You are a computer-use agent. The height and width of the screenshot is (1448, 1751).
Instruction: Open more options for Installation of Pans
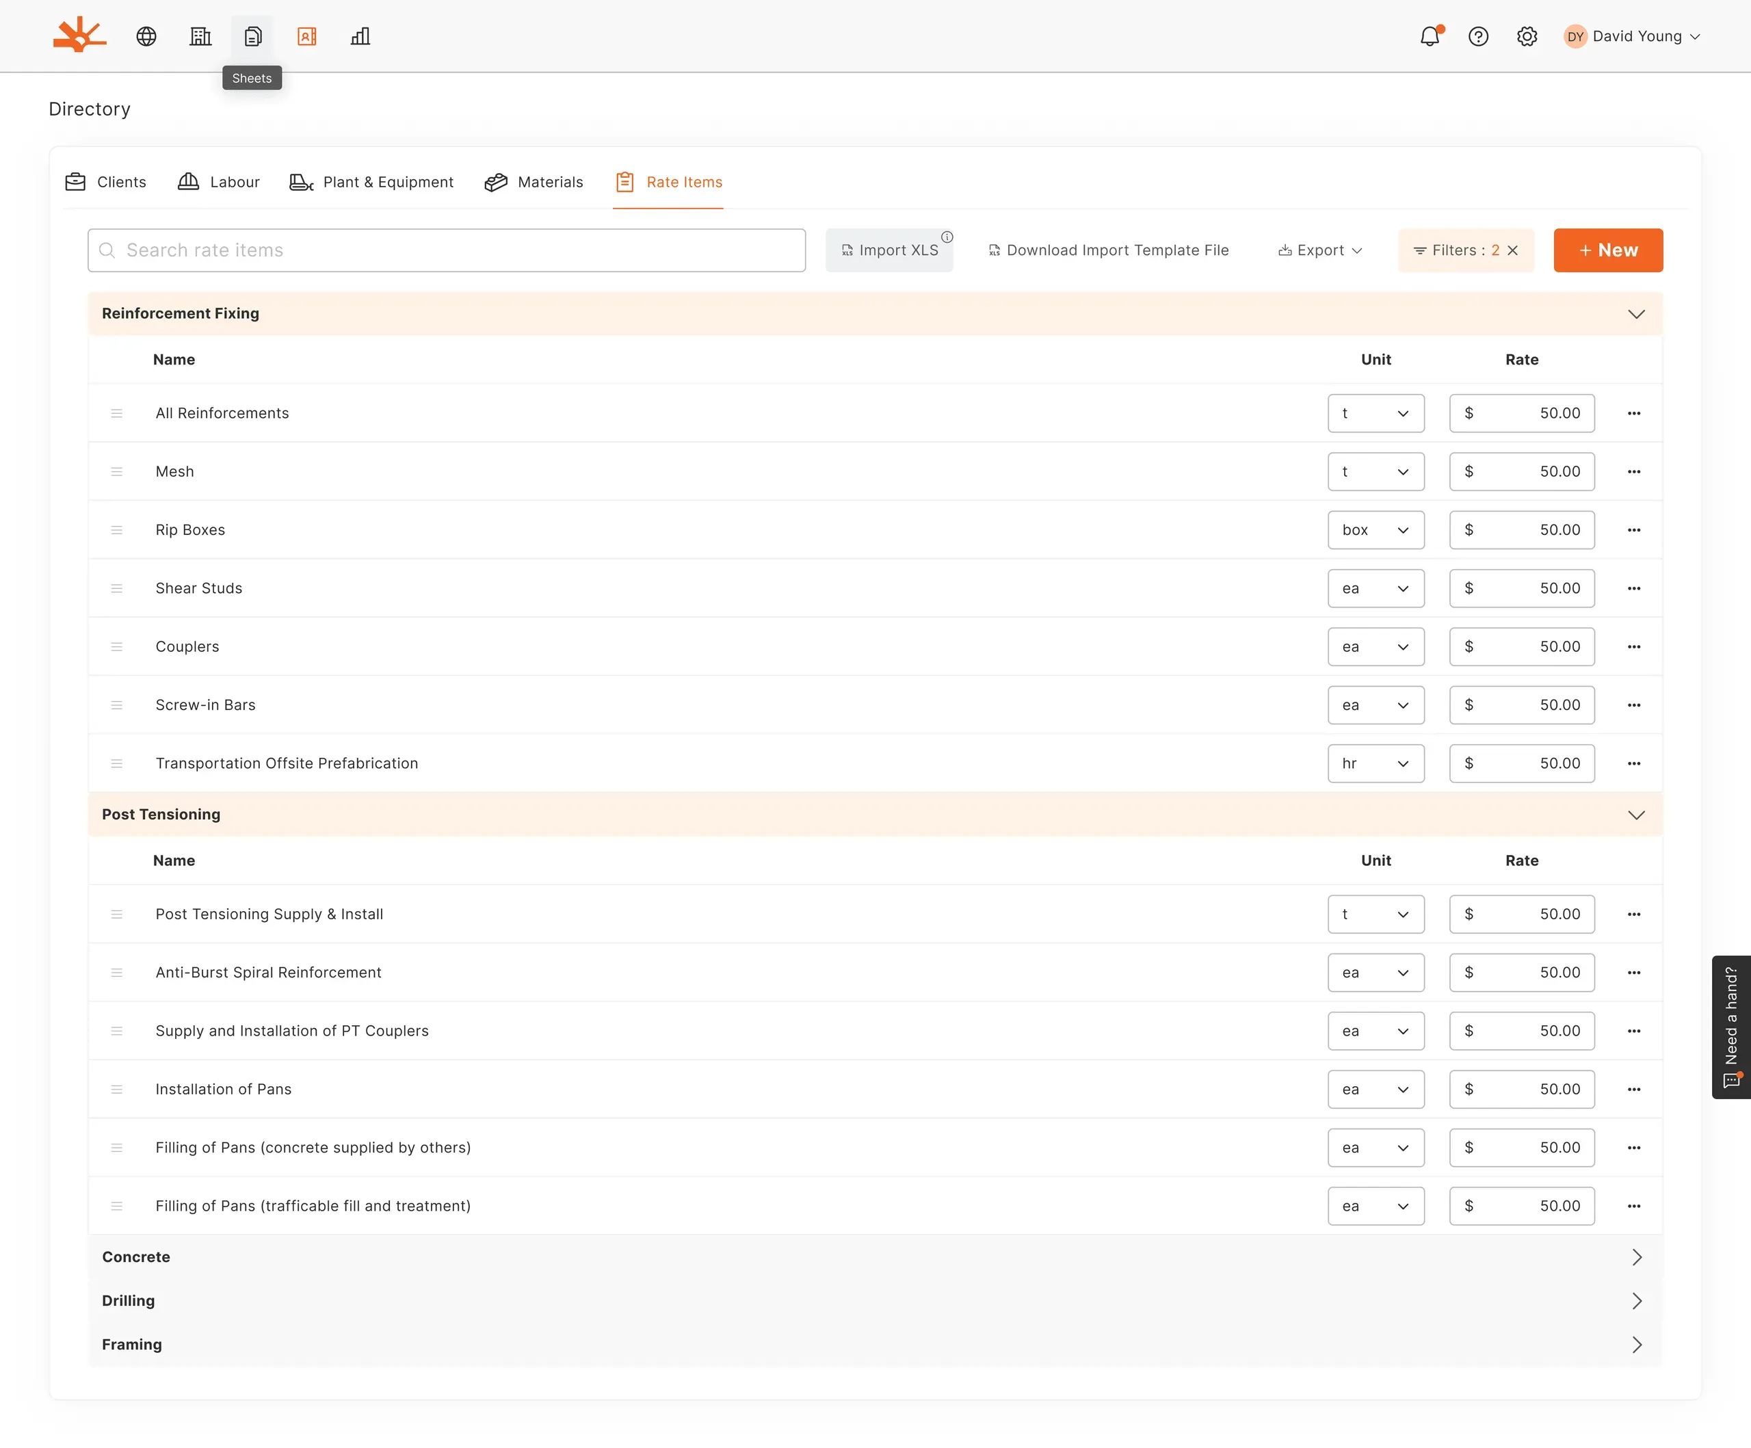tap(1634, 1090)
